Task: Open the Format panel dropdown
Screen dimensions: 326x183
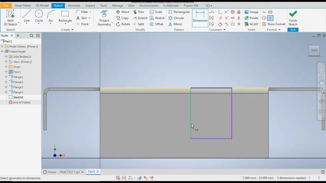Action: [x=274, y=29]
